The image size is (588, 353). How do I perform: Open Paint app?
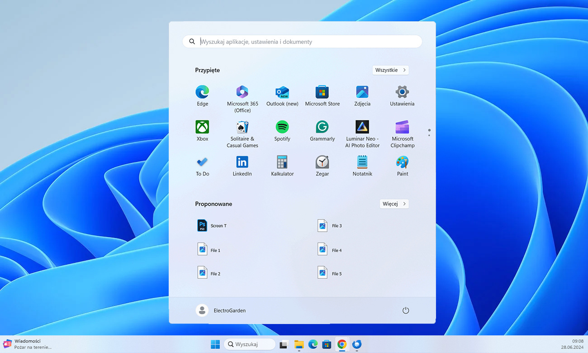pos(402,166)
